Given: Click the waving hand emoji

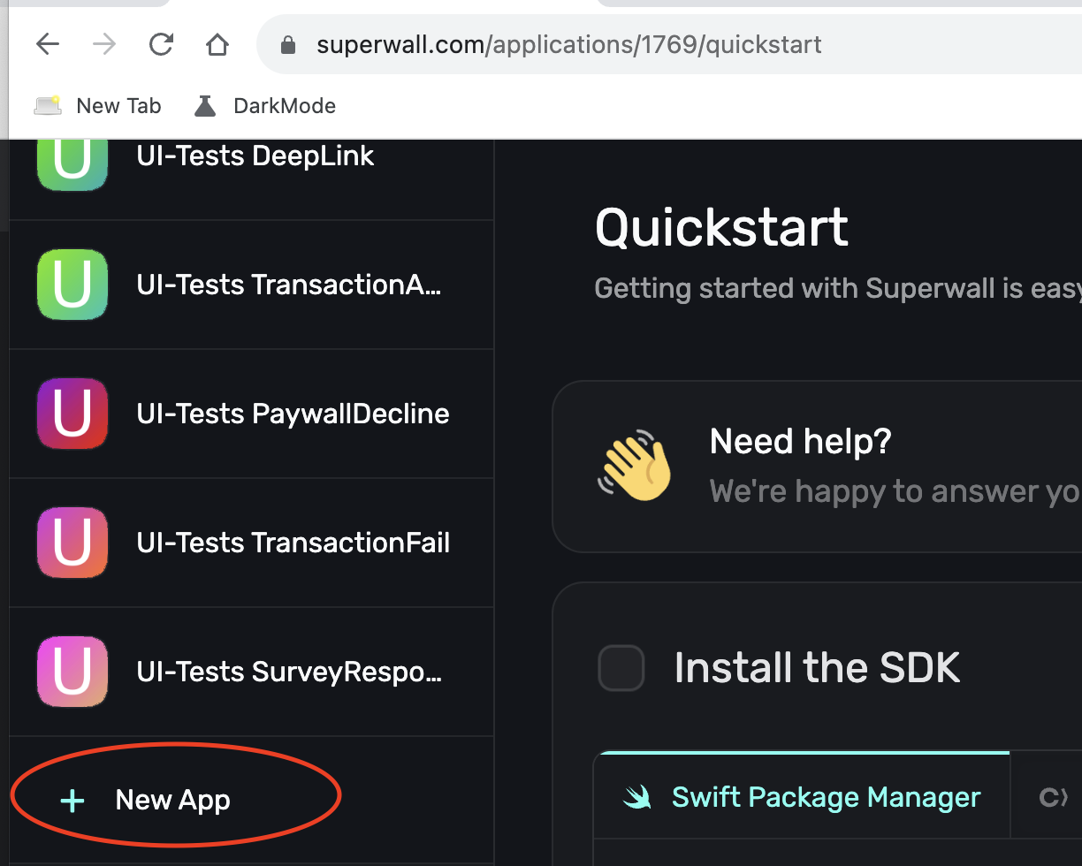Looking at the screenshot, I should (635, 467).
